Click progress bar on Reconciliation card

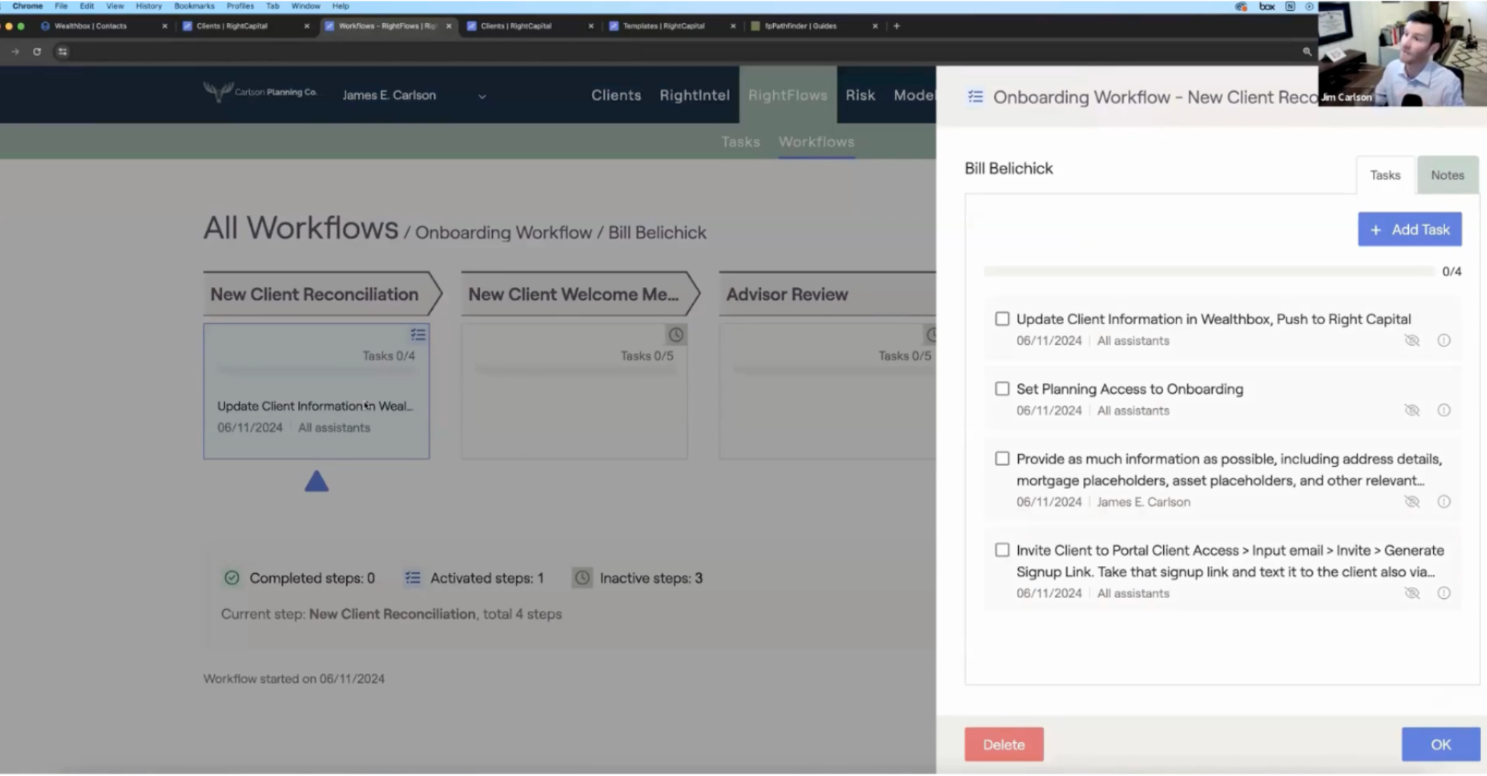coord(317,370)
